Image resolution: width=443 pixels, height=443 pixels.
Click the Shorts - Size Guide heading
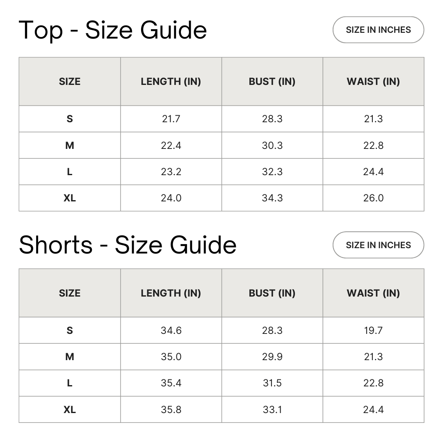pyautogui.click(x=128, y=245)
